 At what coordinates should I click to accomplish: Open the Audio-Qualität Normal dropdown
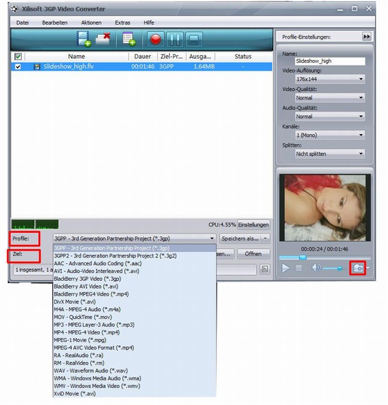330,116
